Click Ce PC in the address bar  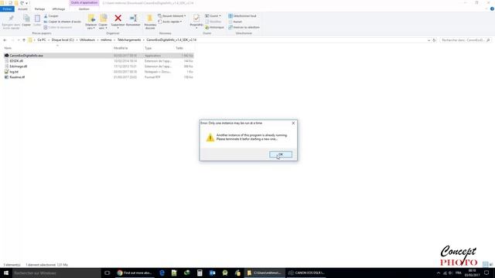click(42, 40)
